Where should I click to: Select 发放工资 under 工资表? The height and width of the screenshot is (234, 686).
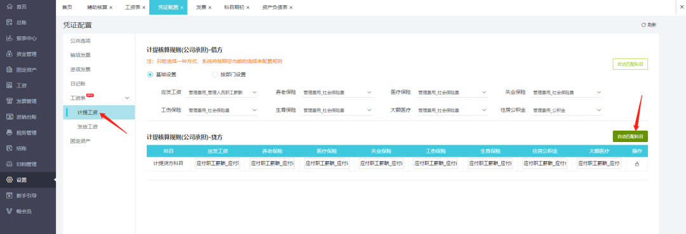[88, 127]
